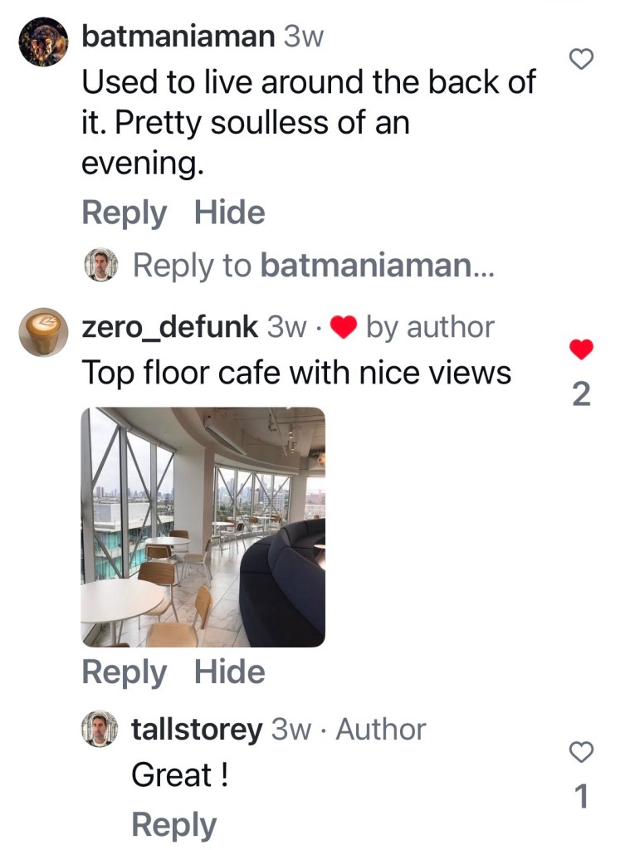Viewport: 625px width, 850px height.
Task: Reply to batmaniaman's comment
Action: point(125,213)
